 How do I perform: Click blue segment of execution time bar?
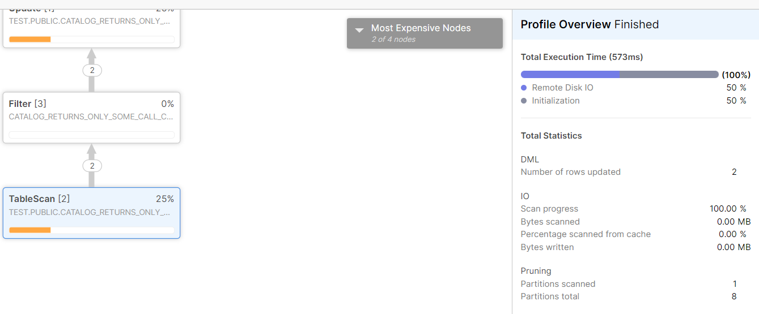tap(570, 75)
